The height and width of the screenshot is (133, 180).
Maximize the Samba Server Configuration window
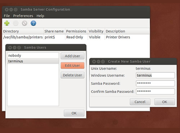pos(15,10)
